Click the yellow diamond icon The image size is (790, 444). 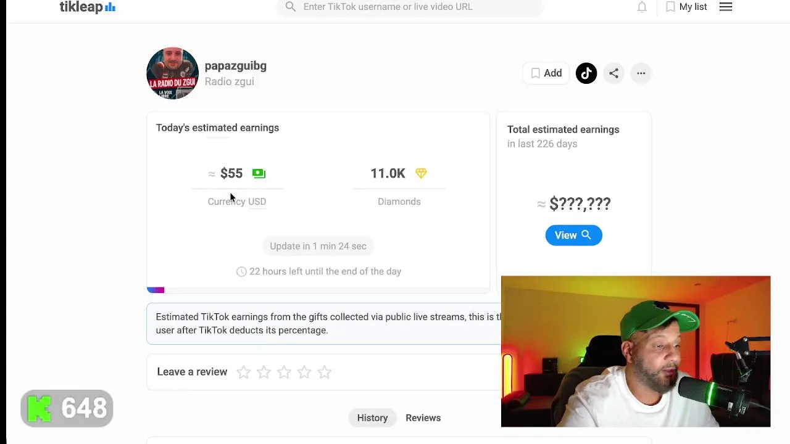pyautogui.click(x=421, y=173)
